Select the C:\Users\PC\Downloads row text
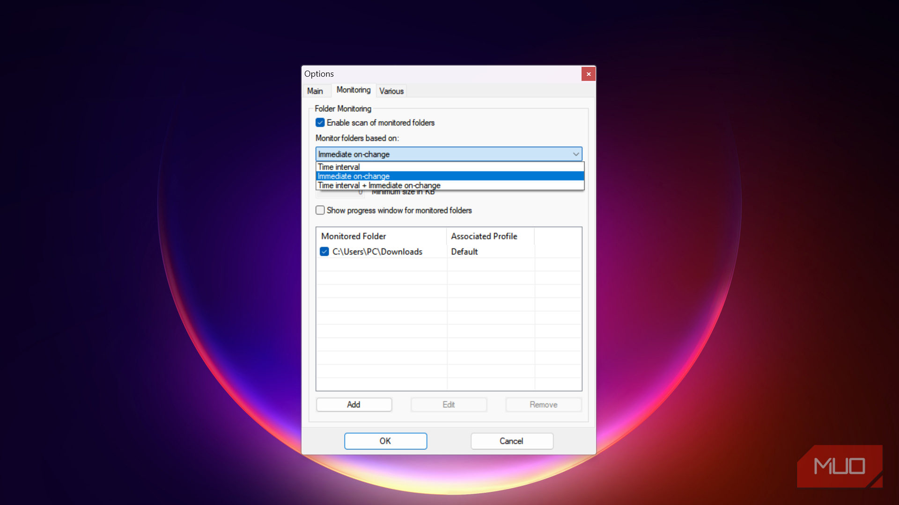 (x=377, y=252)
